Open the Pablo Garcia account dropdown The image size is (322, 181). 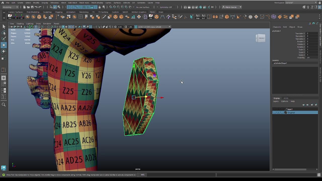(x=232, y=7)
